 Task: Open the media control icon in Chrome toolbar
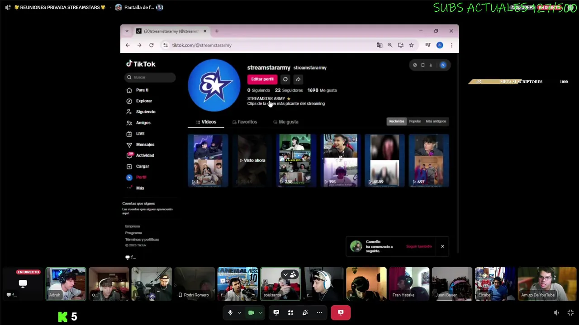coord(427,45)
